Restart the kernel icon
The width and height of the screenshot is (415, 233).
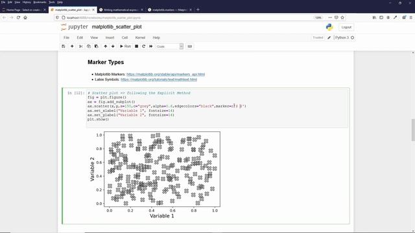pos(144,46)
